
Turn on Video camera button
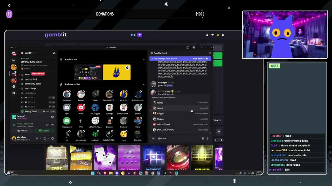22,131
